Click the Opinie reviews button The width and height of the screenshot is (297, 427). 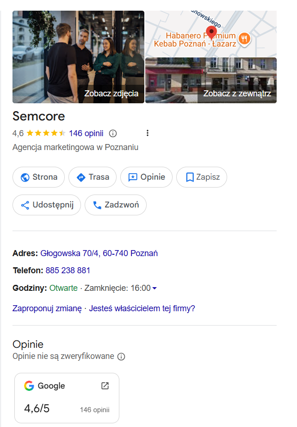[146, 177]
